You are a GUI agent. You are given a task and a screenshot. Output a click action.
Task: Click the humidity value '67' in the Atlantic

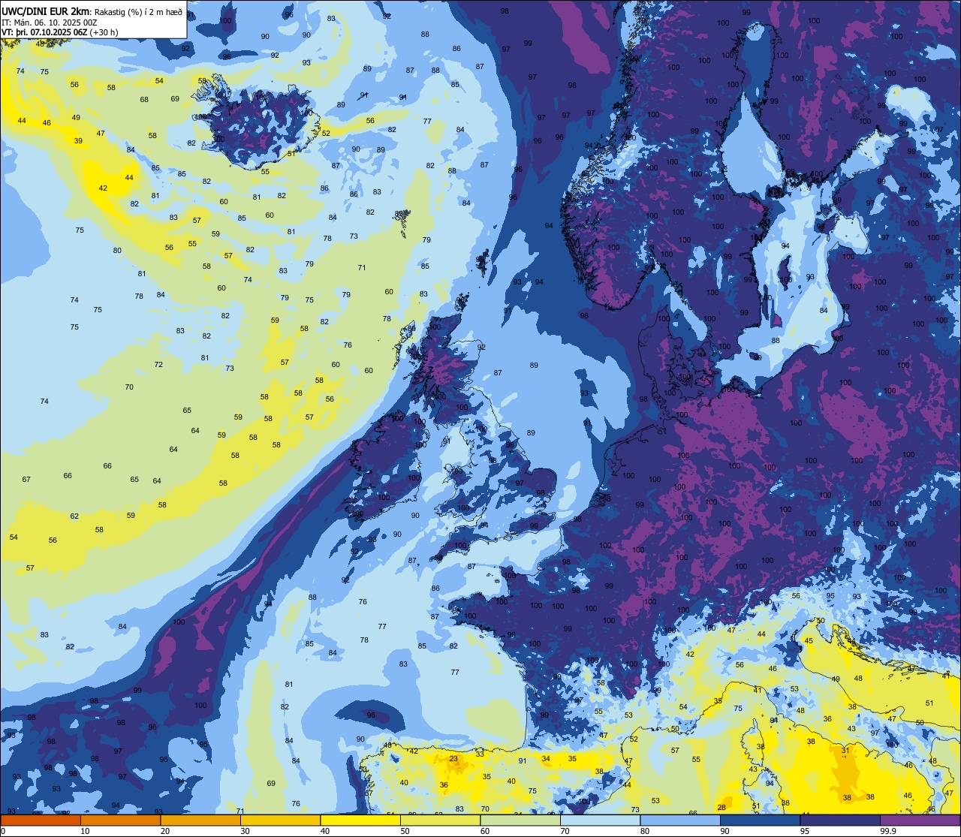click(x=26, y=479)
